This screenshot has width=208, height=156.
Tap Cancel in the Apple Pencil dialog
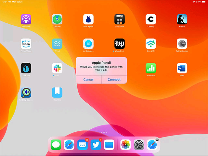[88, 80]
